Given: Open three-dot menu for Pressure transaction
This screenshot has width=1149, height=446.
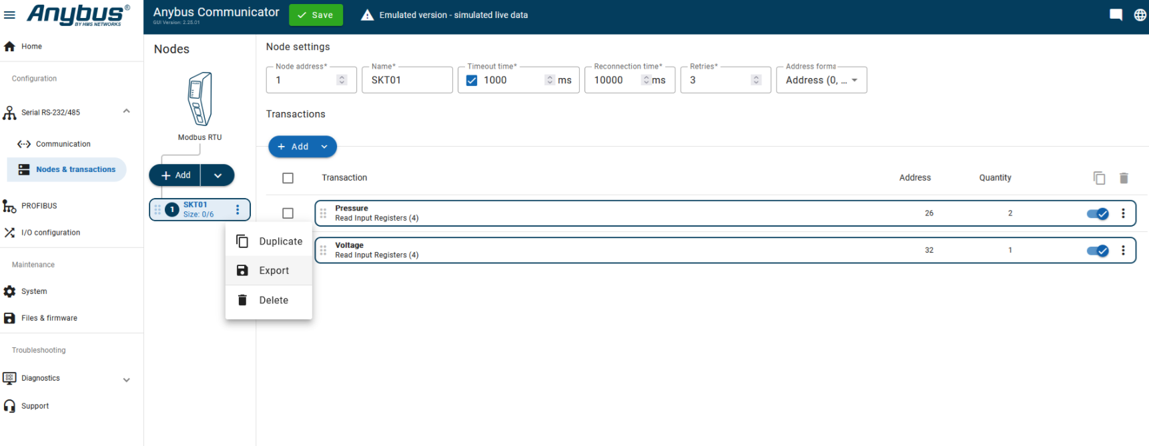Looking at the screenshot, I should [1123, 213].
